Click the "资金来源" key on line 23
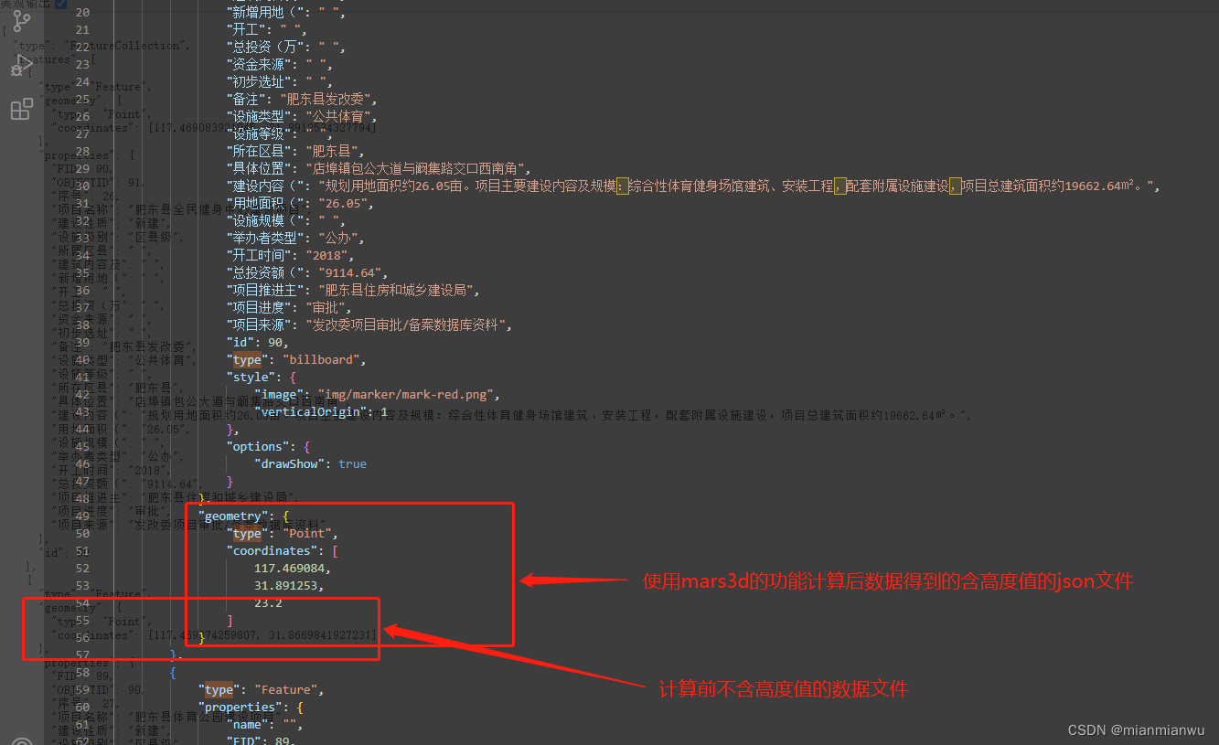1219x745 pixels. (x=258, y=64)
